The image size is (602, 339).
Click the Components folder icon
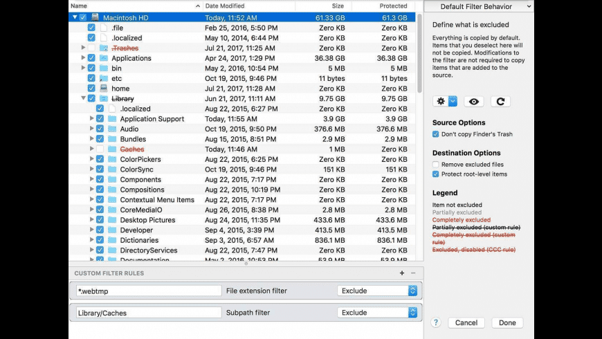pyautogui.click(x=112, y=179)
